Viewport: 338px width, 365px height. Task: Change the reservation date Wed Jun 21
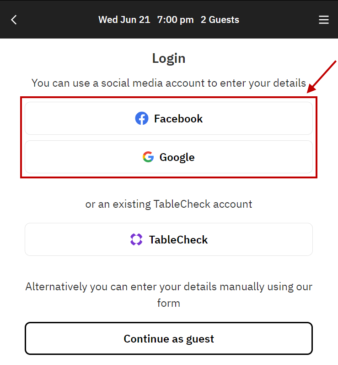click(x=124, y=20)
